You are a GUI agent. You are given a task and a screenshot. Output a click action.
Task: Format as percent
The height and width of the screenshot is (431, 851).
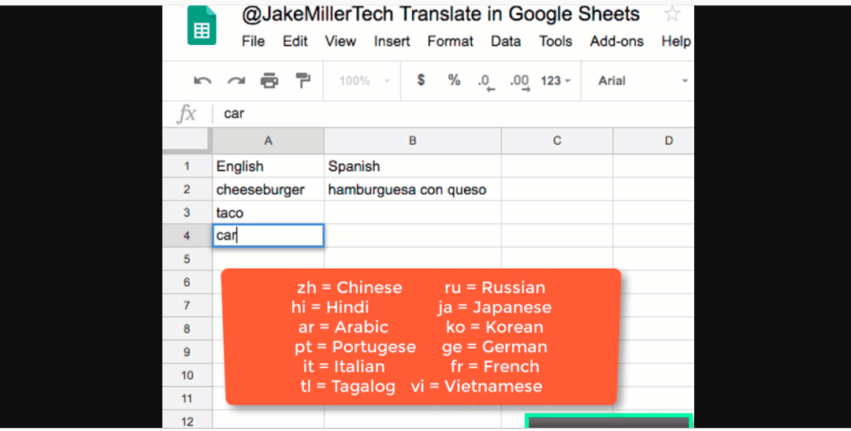point(455,80)
